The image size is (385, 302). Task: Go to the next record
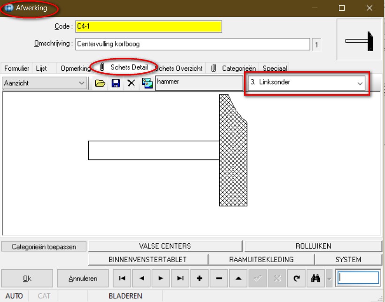click(161, 278)
